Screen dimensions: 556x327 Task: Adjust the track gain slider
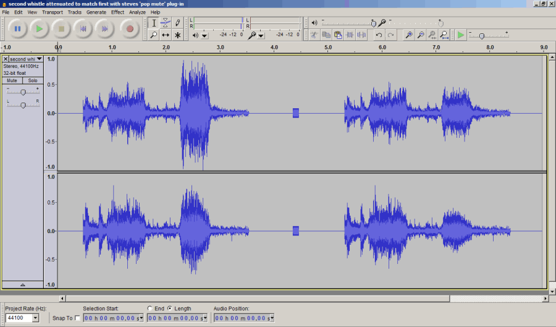23,92
